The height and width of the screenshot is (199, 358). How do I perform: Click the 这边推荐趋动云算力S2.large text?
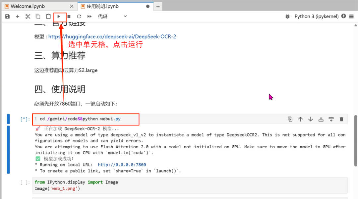click(x=66, y=70)
